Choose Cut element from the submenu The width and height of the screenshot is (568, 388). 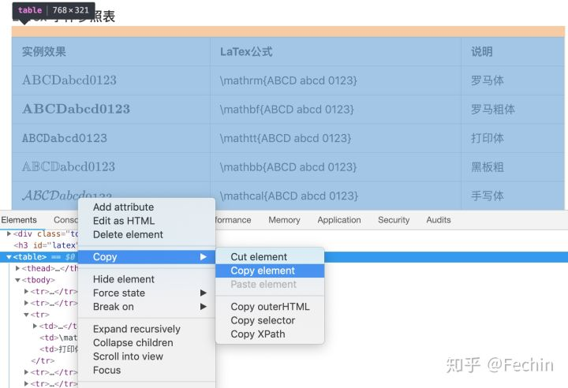coord(270,257)
